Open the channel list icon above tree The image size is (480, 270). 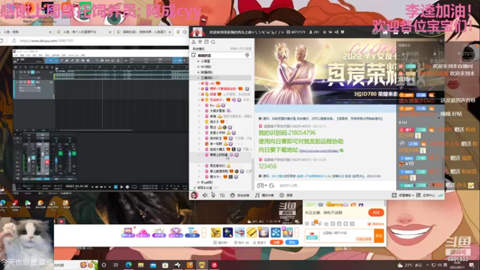point(206,42)
